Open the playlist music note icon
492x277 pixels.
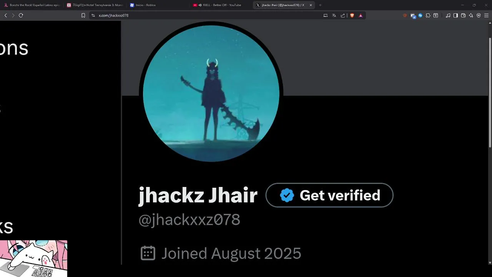(x=448, y=15)
